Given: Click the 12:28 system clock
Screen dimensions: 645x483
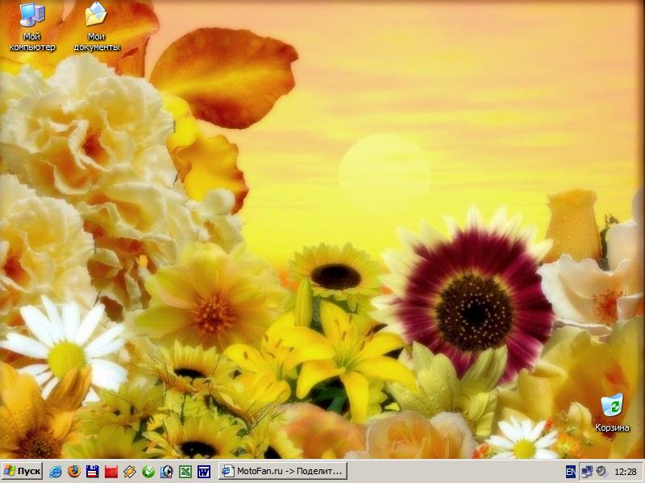Looking at the screenshot, I should (626, 472).
